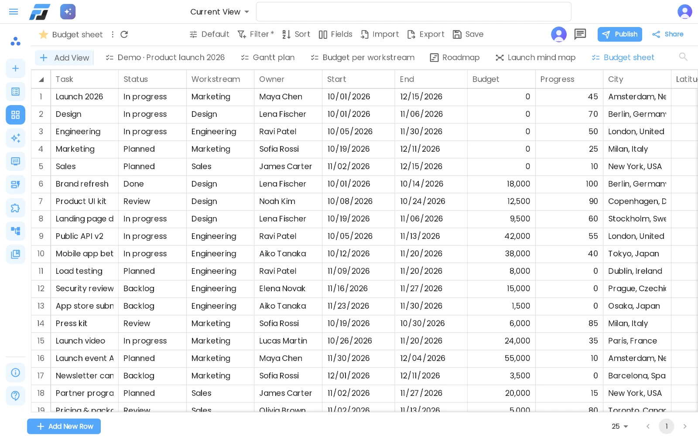Switch to the Gantt plan view tab

268,58
